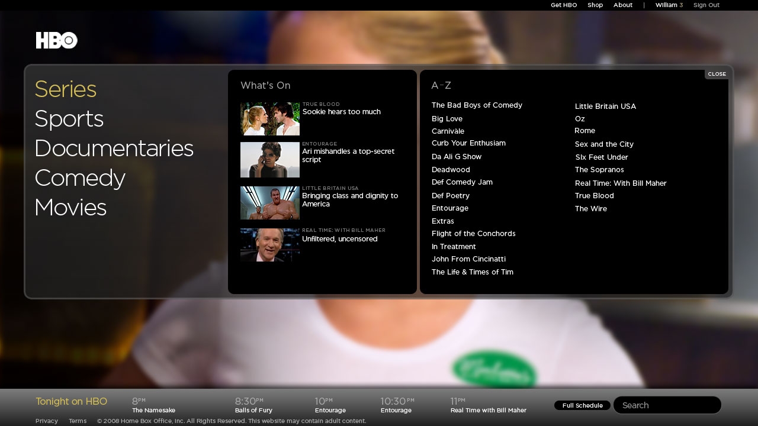Open the About link
Image resolution: width=758 pixels, height=426 pixels.
[x=623, y=5]
